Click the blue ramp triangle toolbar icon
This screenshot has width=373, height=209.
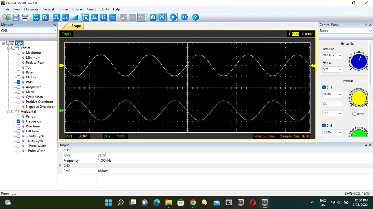(x=74, y=17)
